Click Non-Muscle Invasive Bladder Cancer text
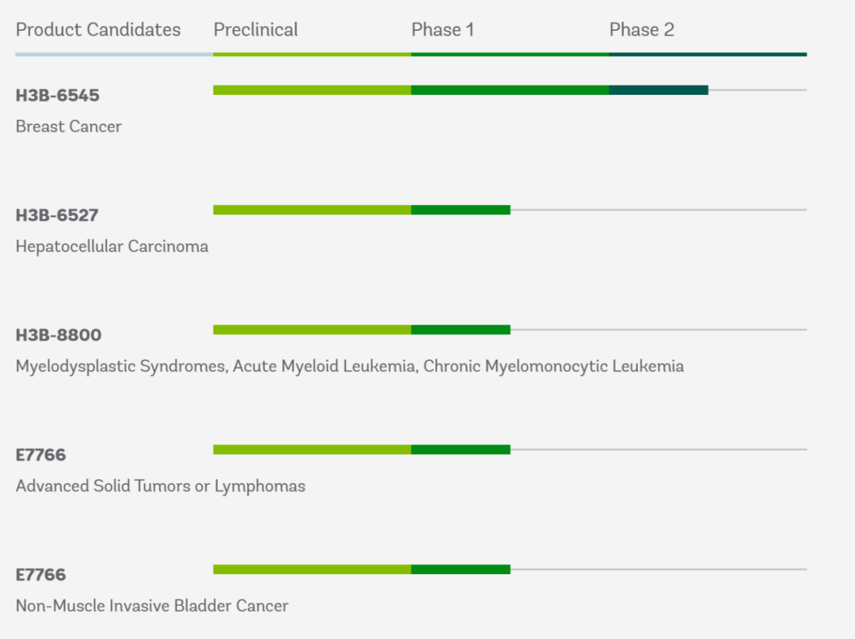This screenshot has height=639, width=855. 152,607
